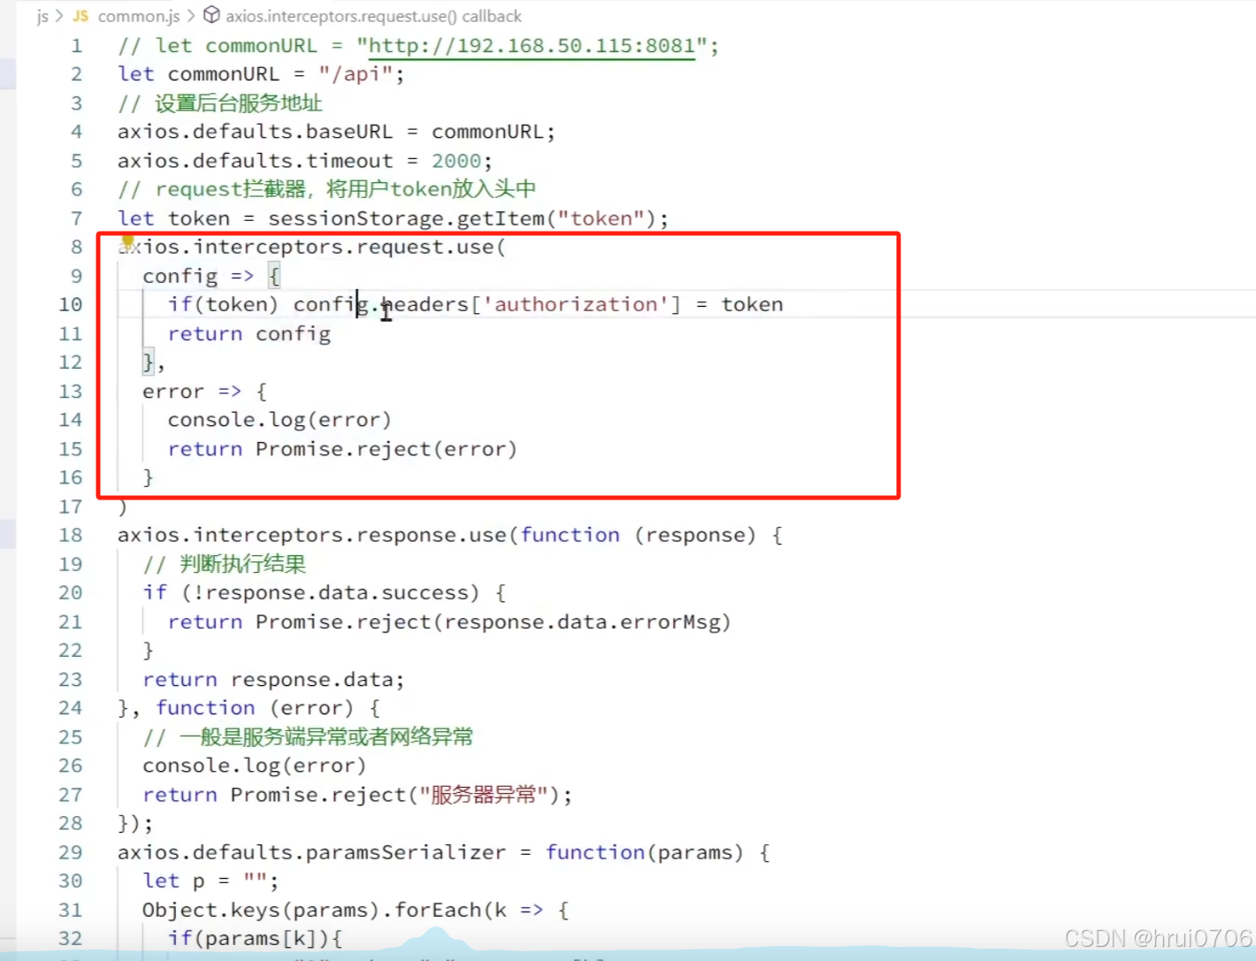Click 'return config' on line 11

tap(249, 333)
